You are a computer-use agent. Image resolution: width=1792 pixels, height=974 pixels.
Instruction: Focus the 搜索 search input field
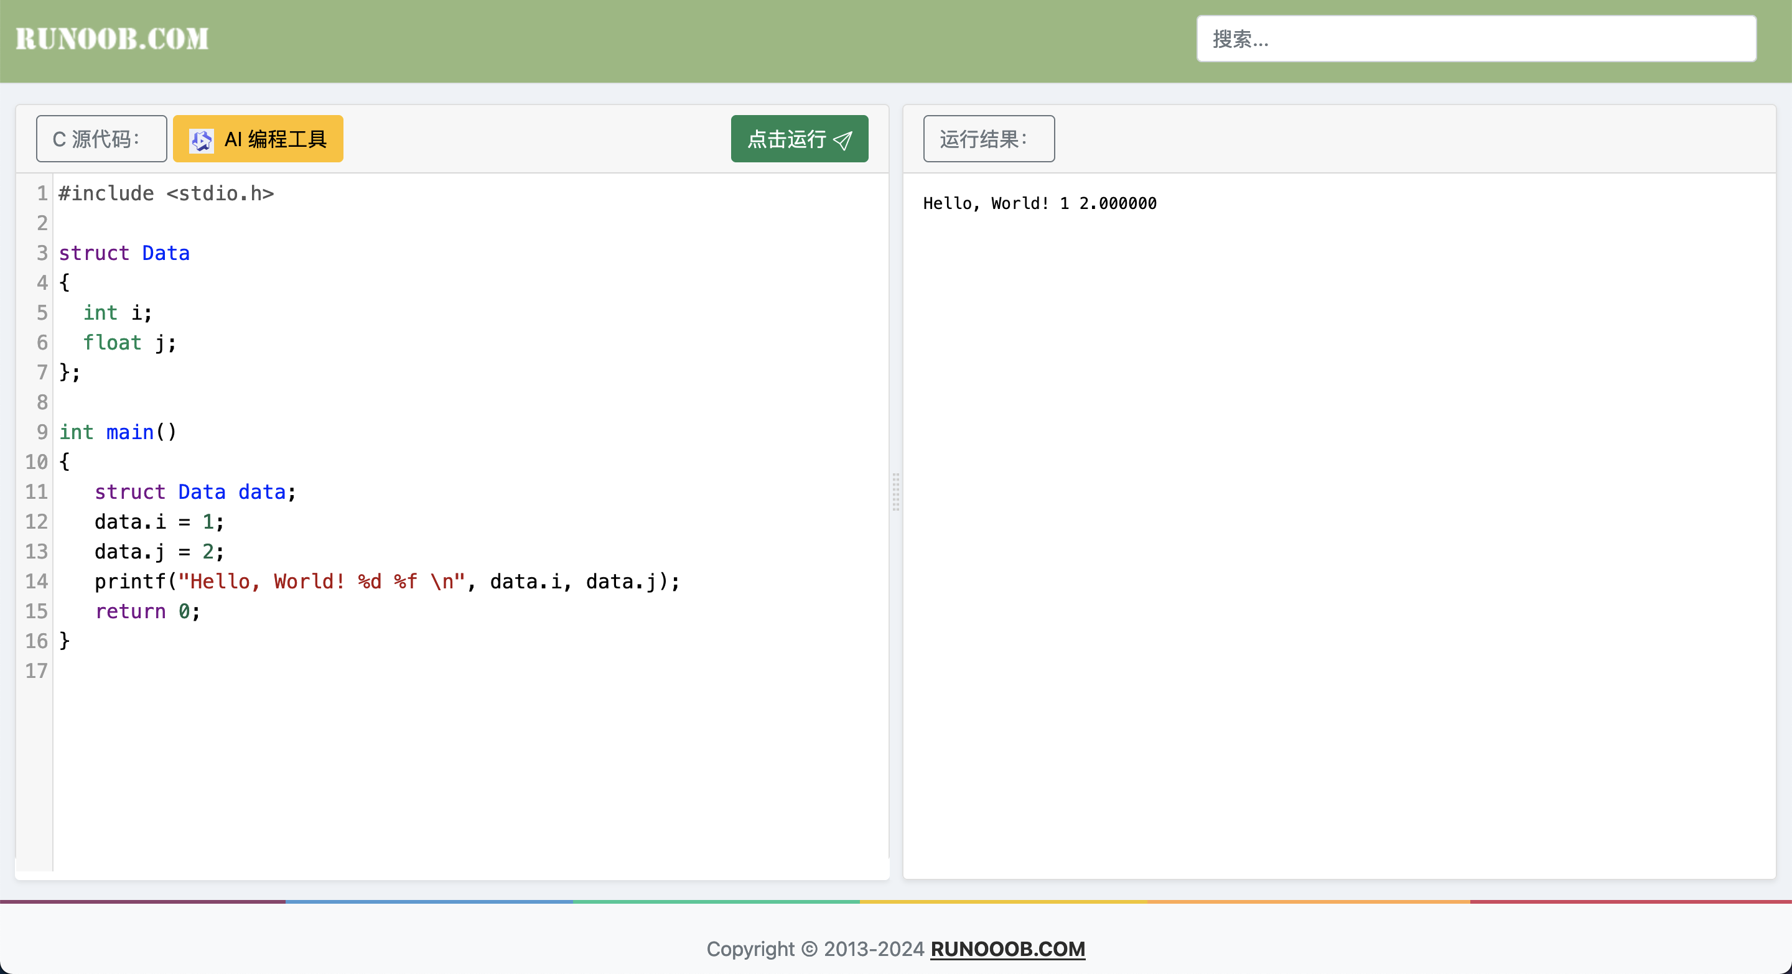click(1475, 39)
